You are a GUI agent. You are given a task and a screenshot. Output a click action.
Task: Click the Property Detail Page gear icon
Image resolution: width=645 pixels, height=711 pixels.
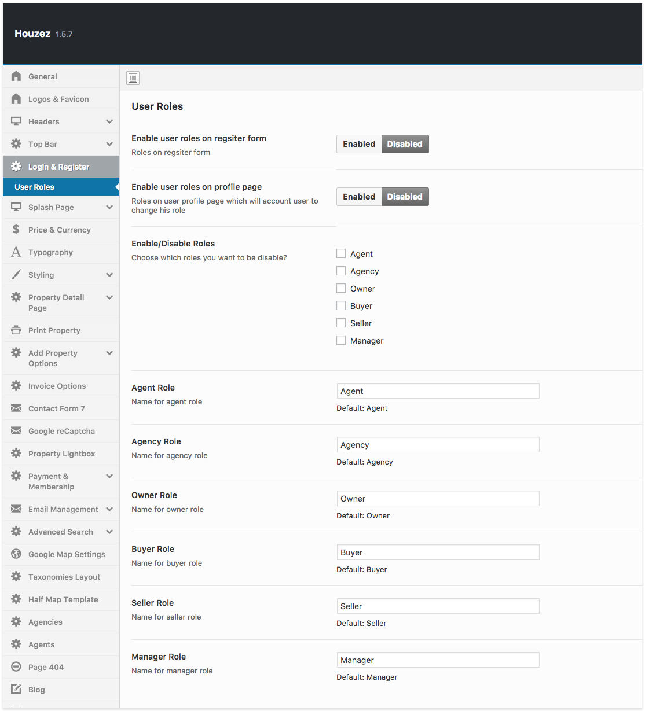[16, 297]
